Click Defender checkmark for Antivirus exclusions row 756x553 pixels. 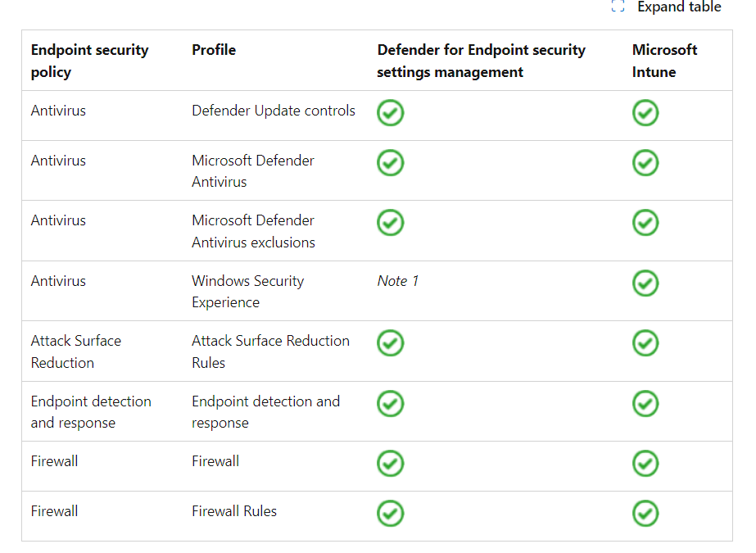[x=390, y=223]
